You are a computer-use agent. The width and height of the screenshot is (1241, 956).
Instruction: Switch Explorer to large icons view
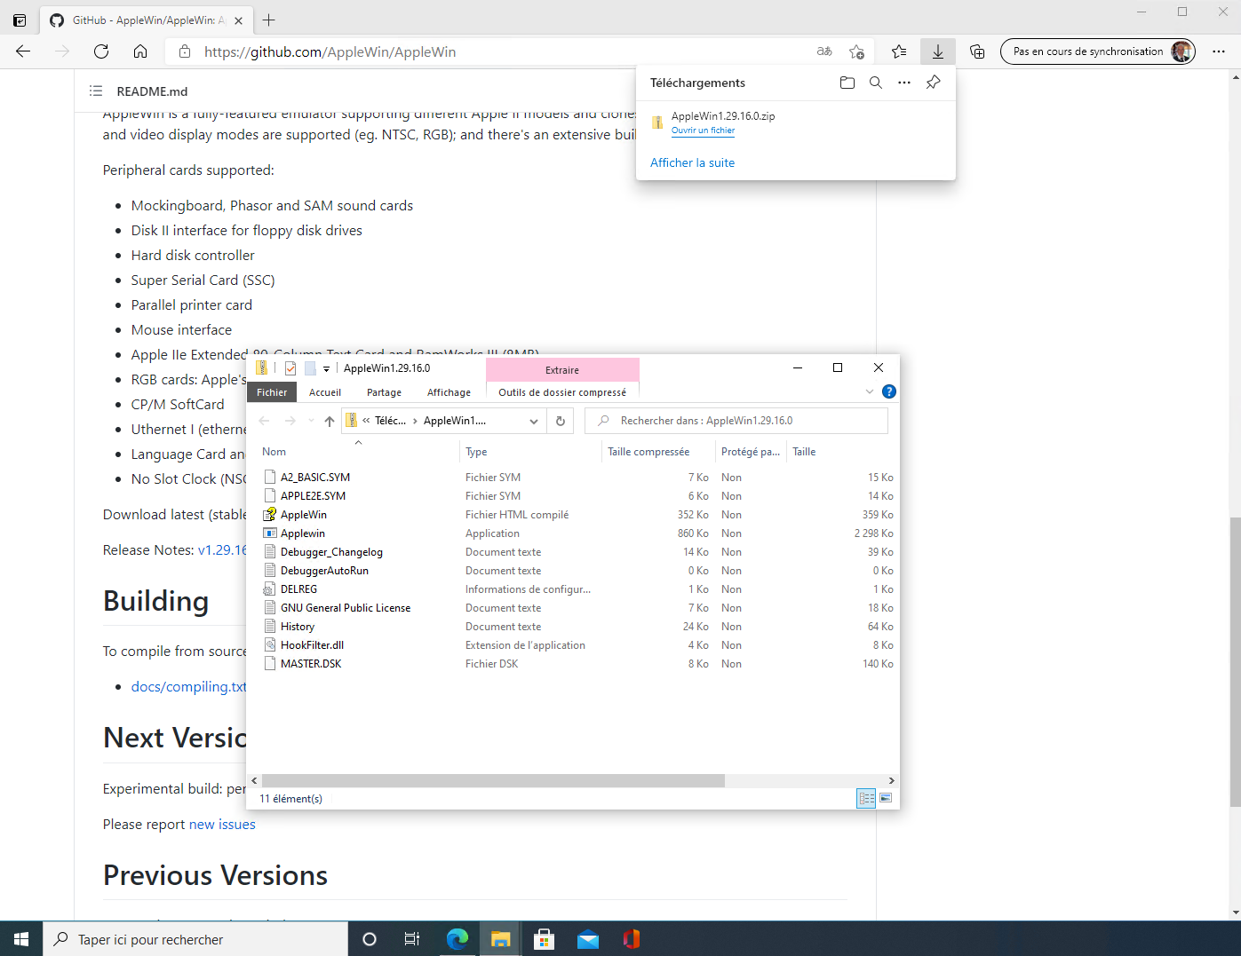pyautogui.click(x=886, y=798)
